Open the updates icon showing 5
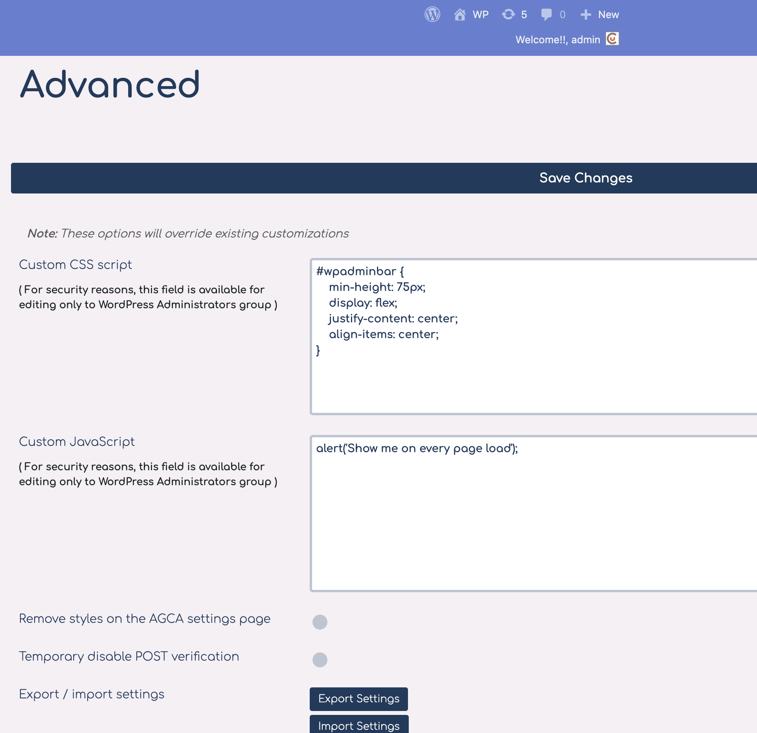 (509, 15)
